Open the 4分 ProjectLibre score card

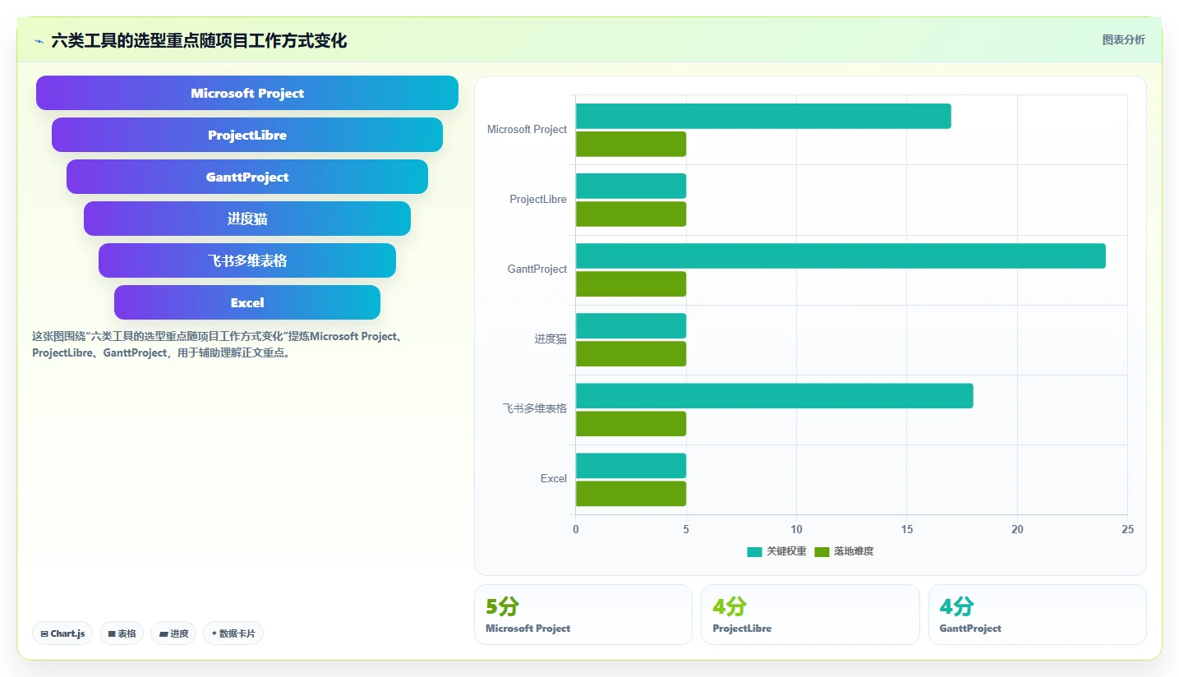point(810,615)
